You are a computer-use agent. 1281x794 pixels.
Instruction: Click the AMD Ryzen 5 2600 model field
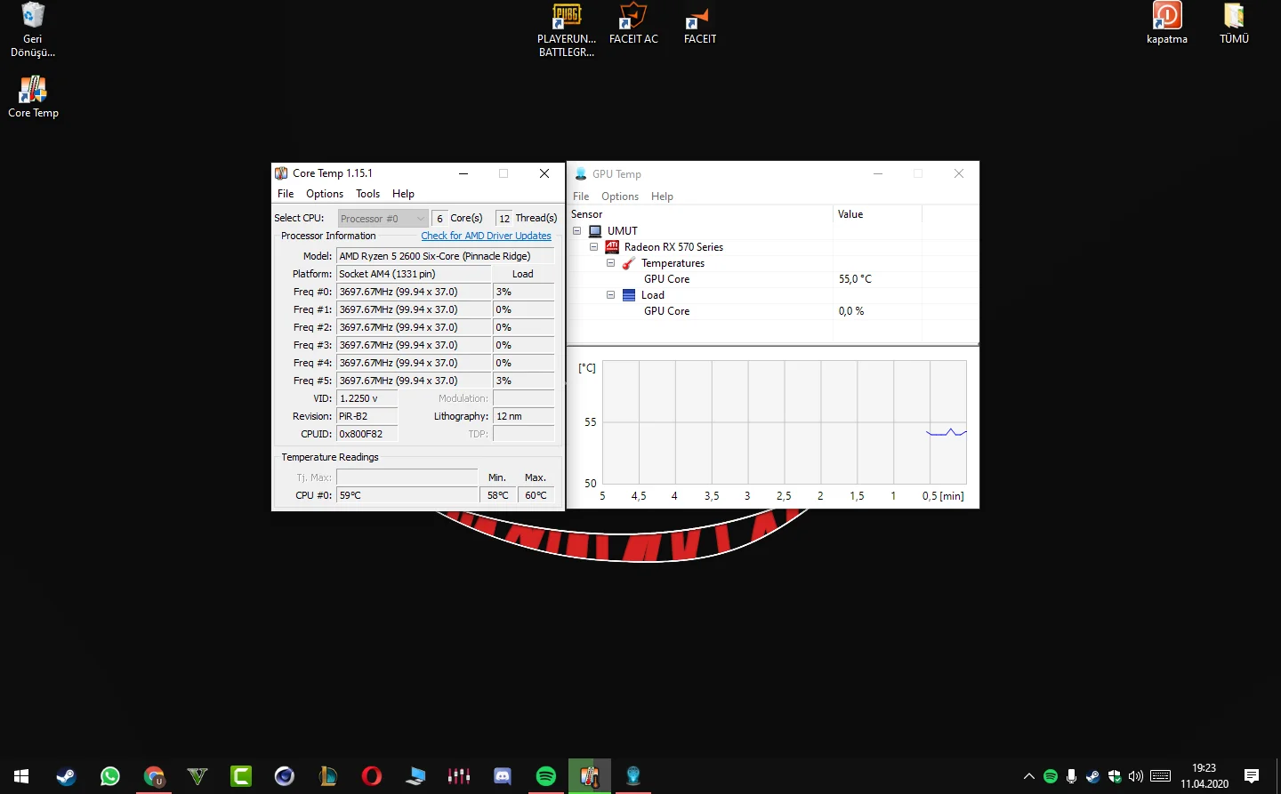point(445,256)
